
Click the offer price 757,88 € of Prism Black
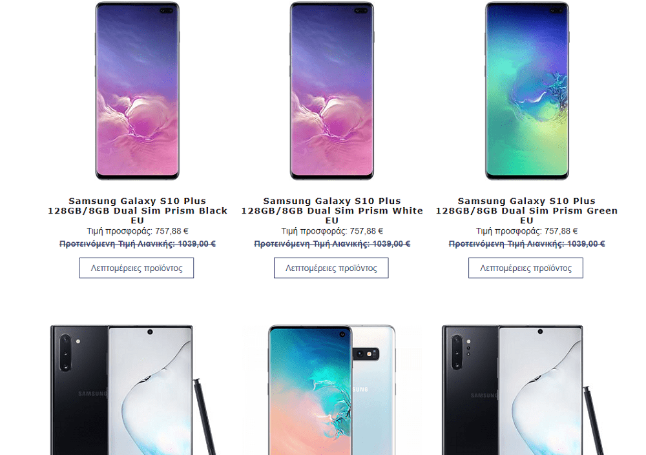pyautogui.click(x=171, y=231)
